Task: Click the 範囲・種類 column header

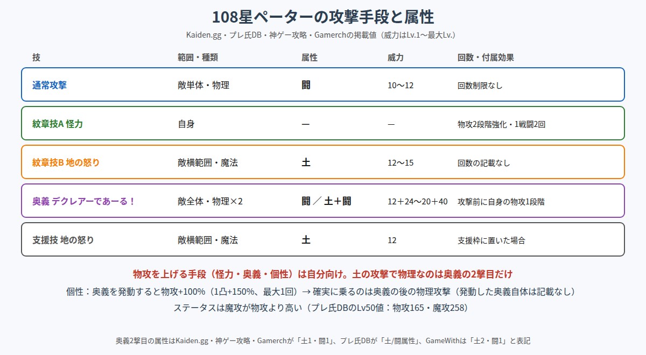Action: (198, 58)
